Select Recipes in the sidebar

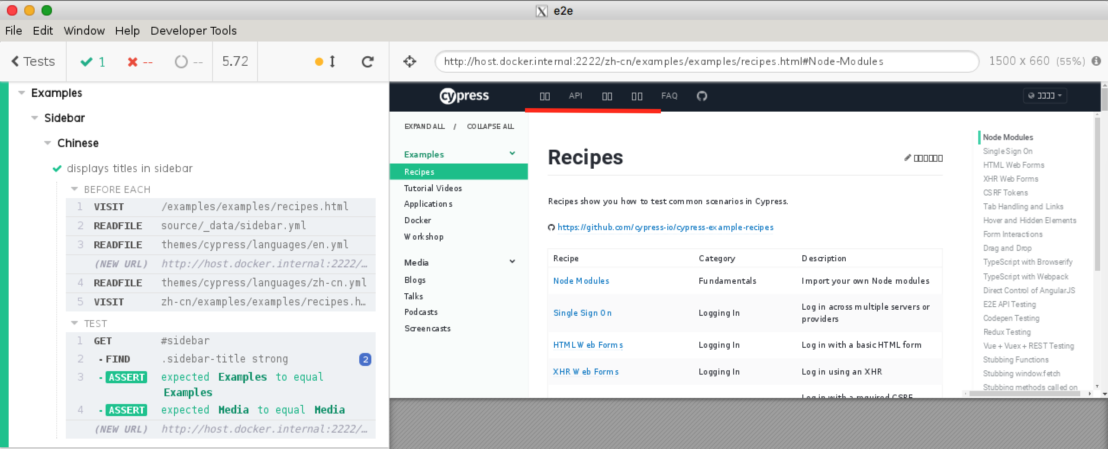click(459, 172)
